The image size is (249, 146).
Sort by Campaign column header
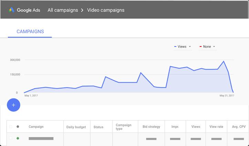click(36, 127)
